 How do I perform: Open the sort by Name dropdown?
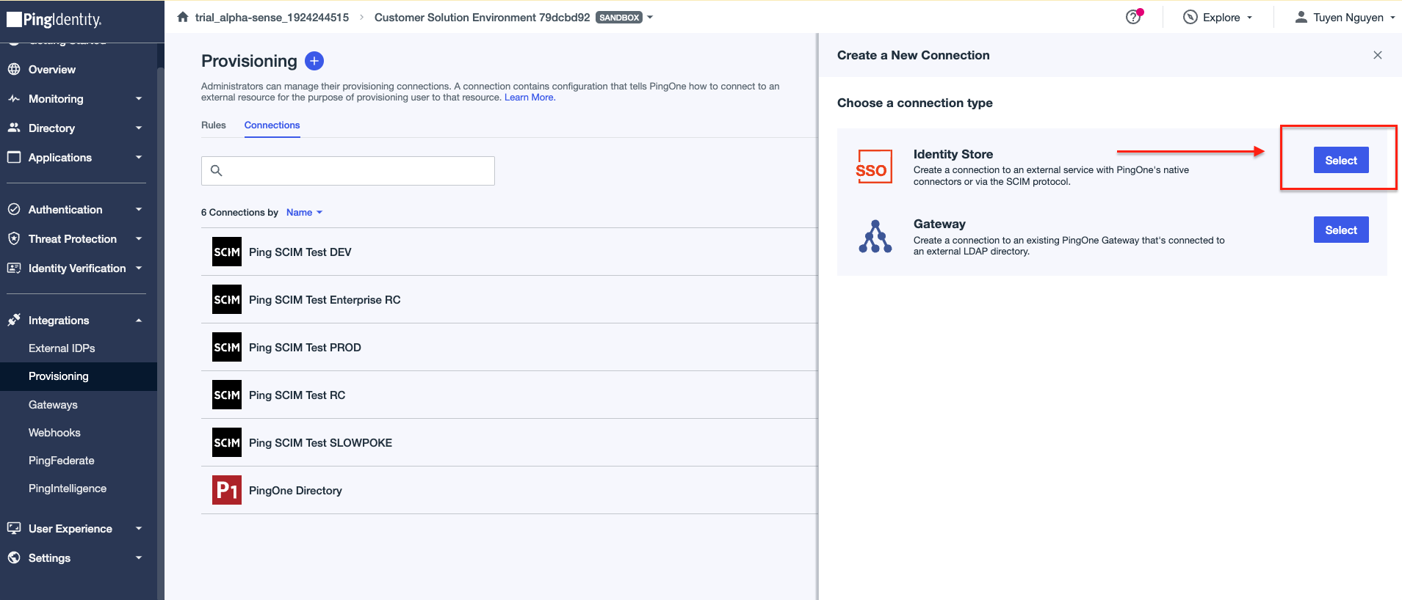304,212
